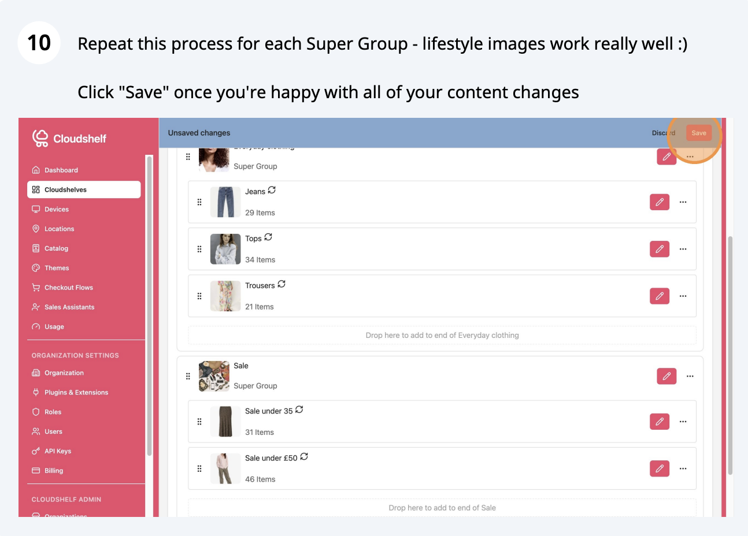
Task: Click the drag handle of Sale super group
Action: [x=188, y=376]
